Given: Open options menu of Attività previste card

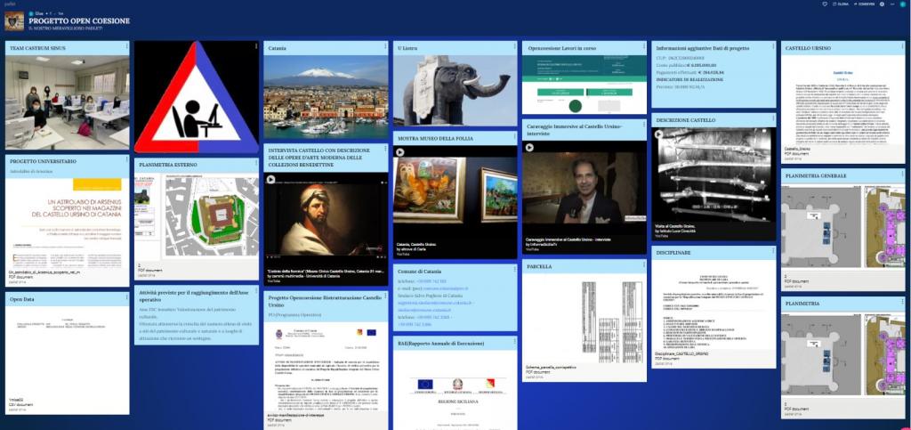Looking at the screenshot, I should [x=255, y=290].
